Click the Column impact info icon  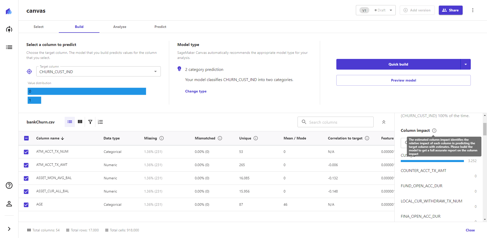click(434, 131)
